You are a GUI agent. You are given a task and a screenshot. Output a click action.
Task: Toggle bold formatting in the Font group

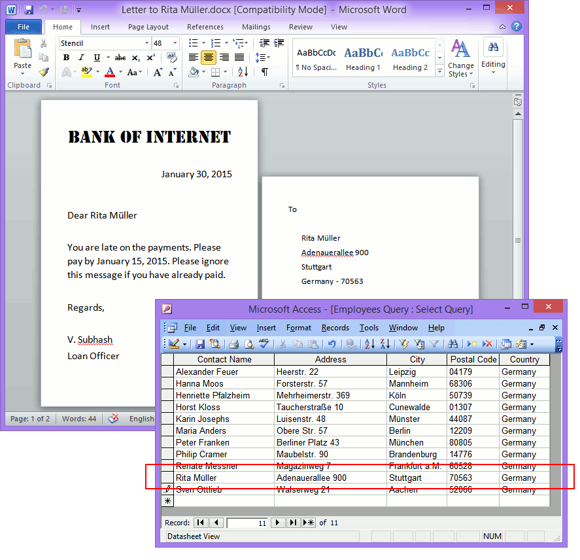click(66, 57)
